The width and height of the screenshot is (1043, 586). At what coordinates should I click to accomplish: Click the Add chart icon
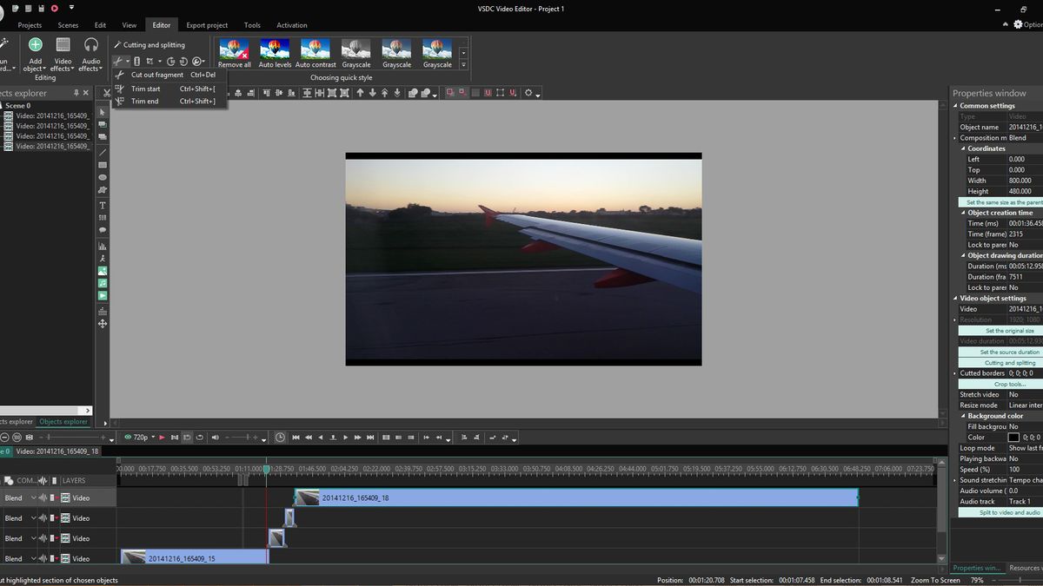point(102,247)
